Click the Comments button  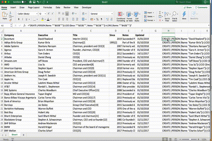(201, 8)
